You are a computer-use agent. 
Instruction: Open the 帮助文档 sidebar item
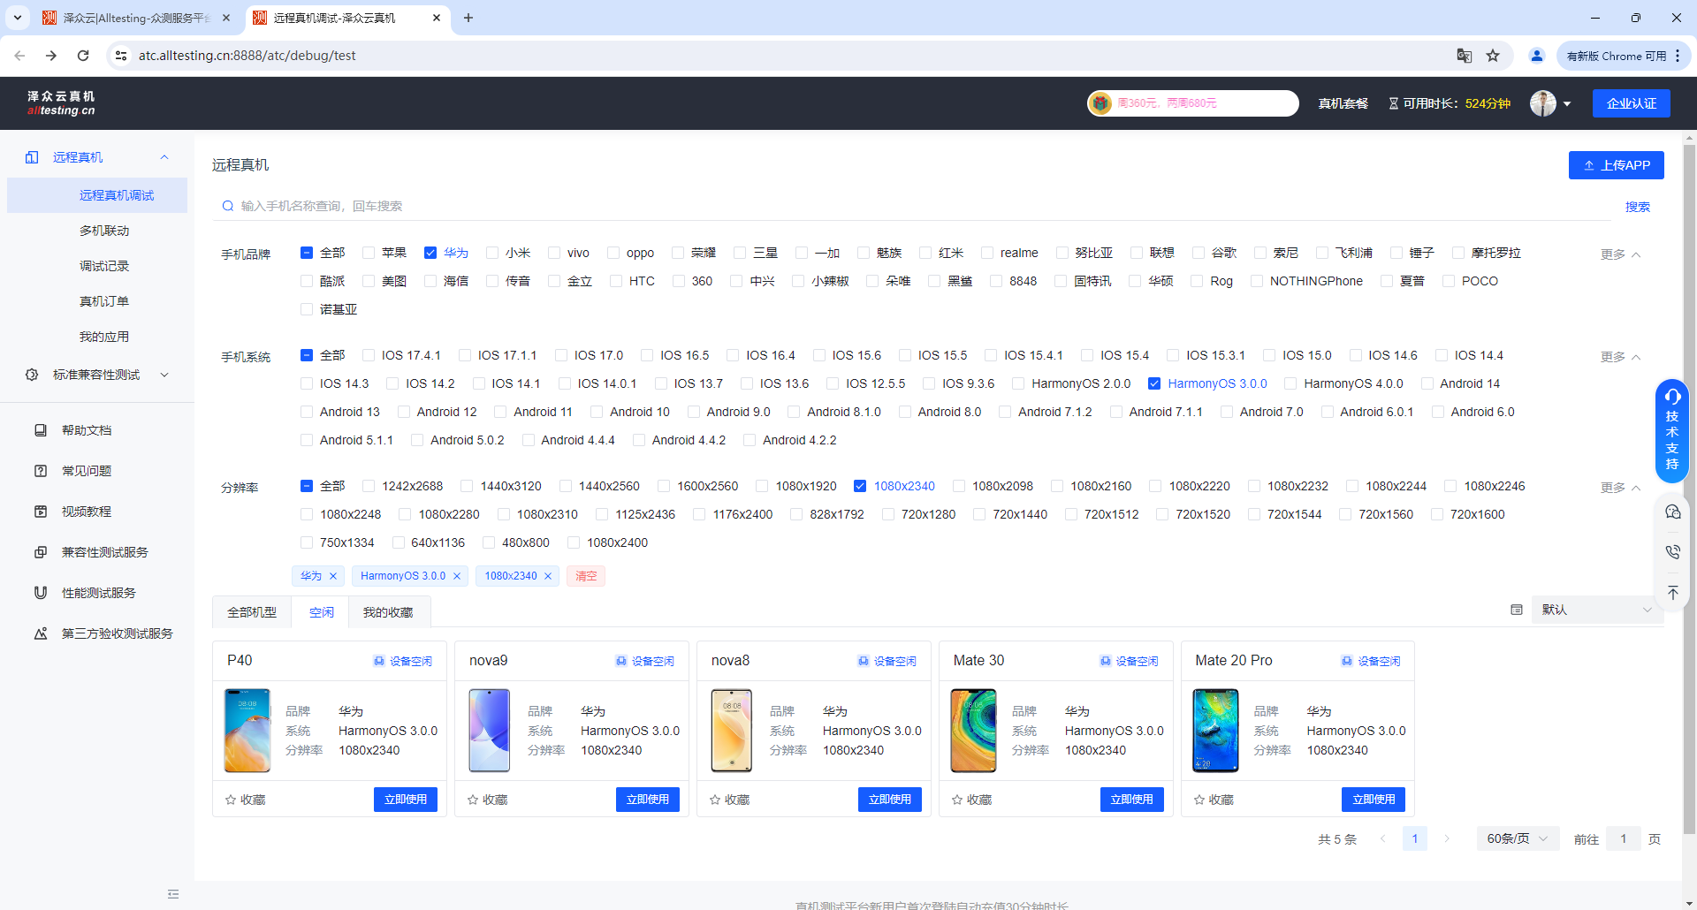pyautogui.click(x=87, y=430)
